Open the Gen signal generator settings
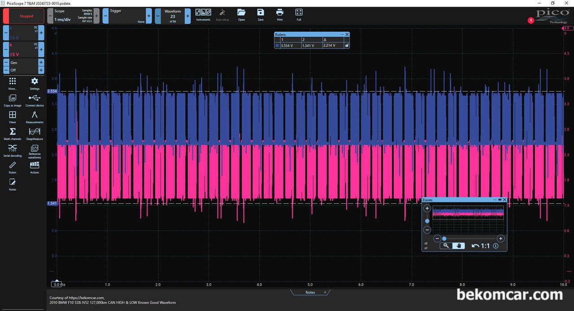 click(23, 63)
